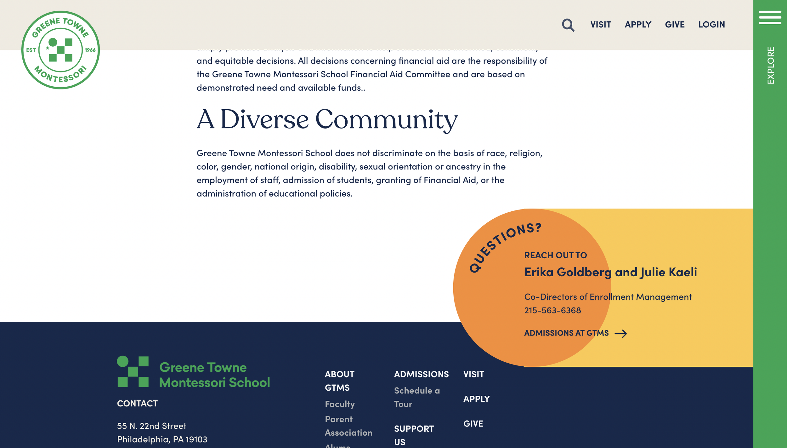Open the Login link in top navigation

click(711, 25)
